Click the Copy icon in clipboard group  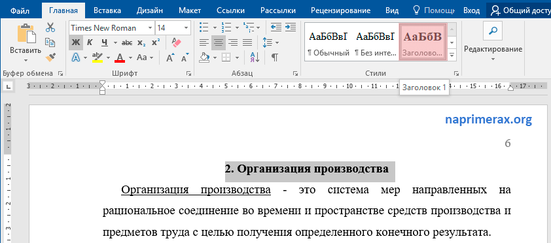coord(50,42)
